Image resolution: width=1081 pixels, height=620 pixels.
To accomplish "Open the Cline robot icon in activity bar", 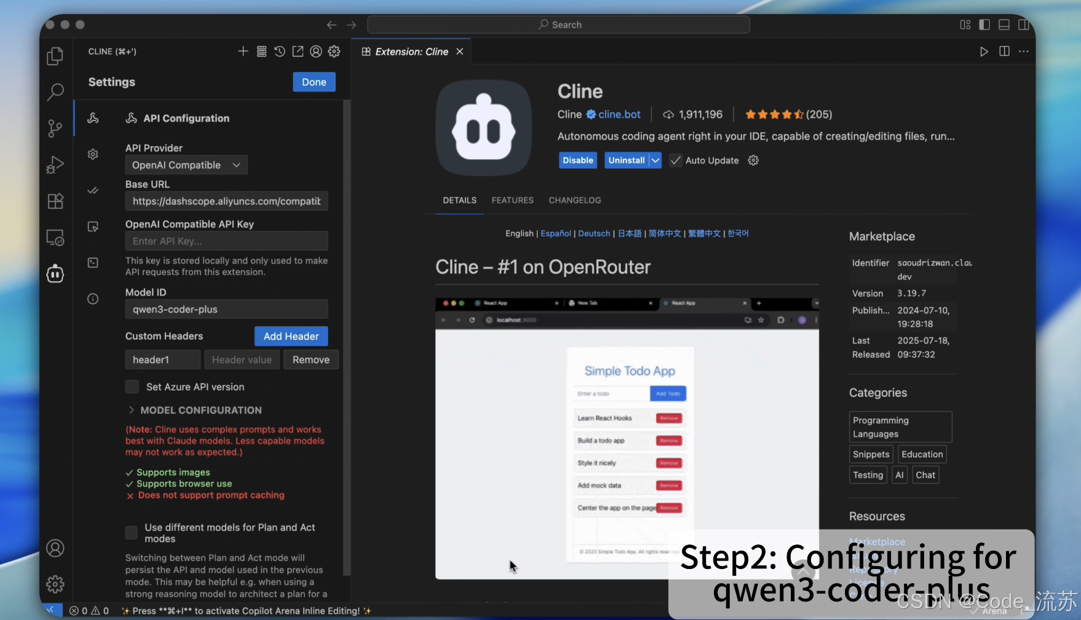I will (x=55, y=273).
